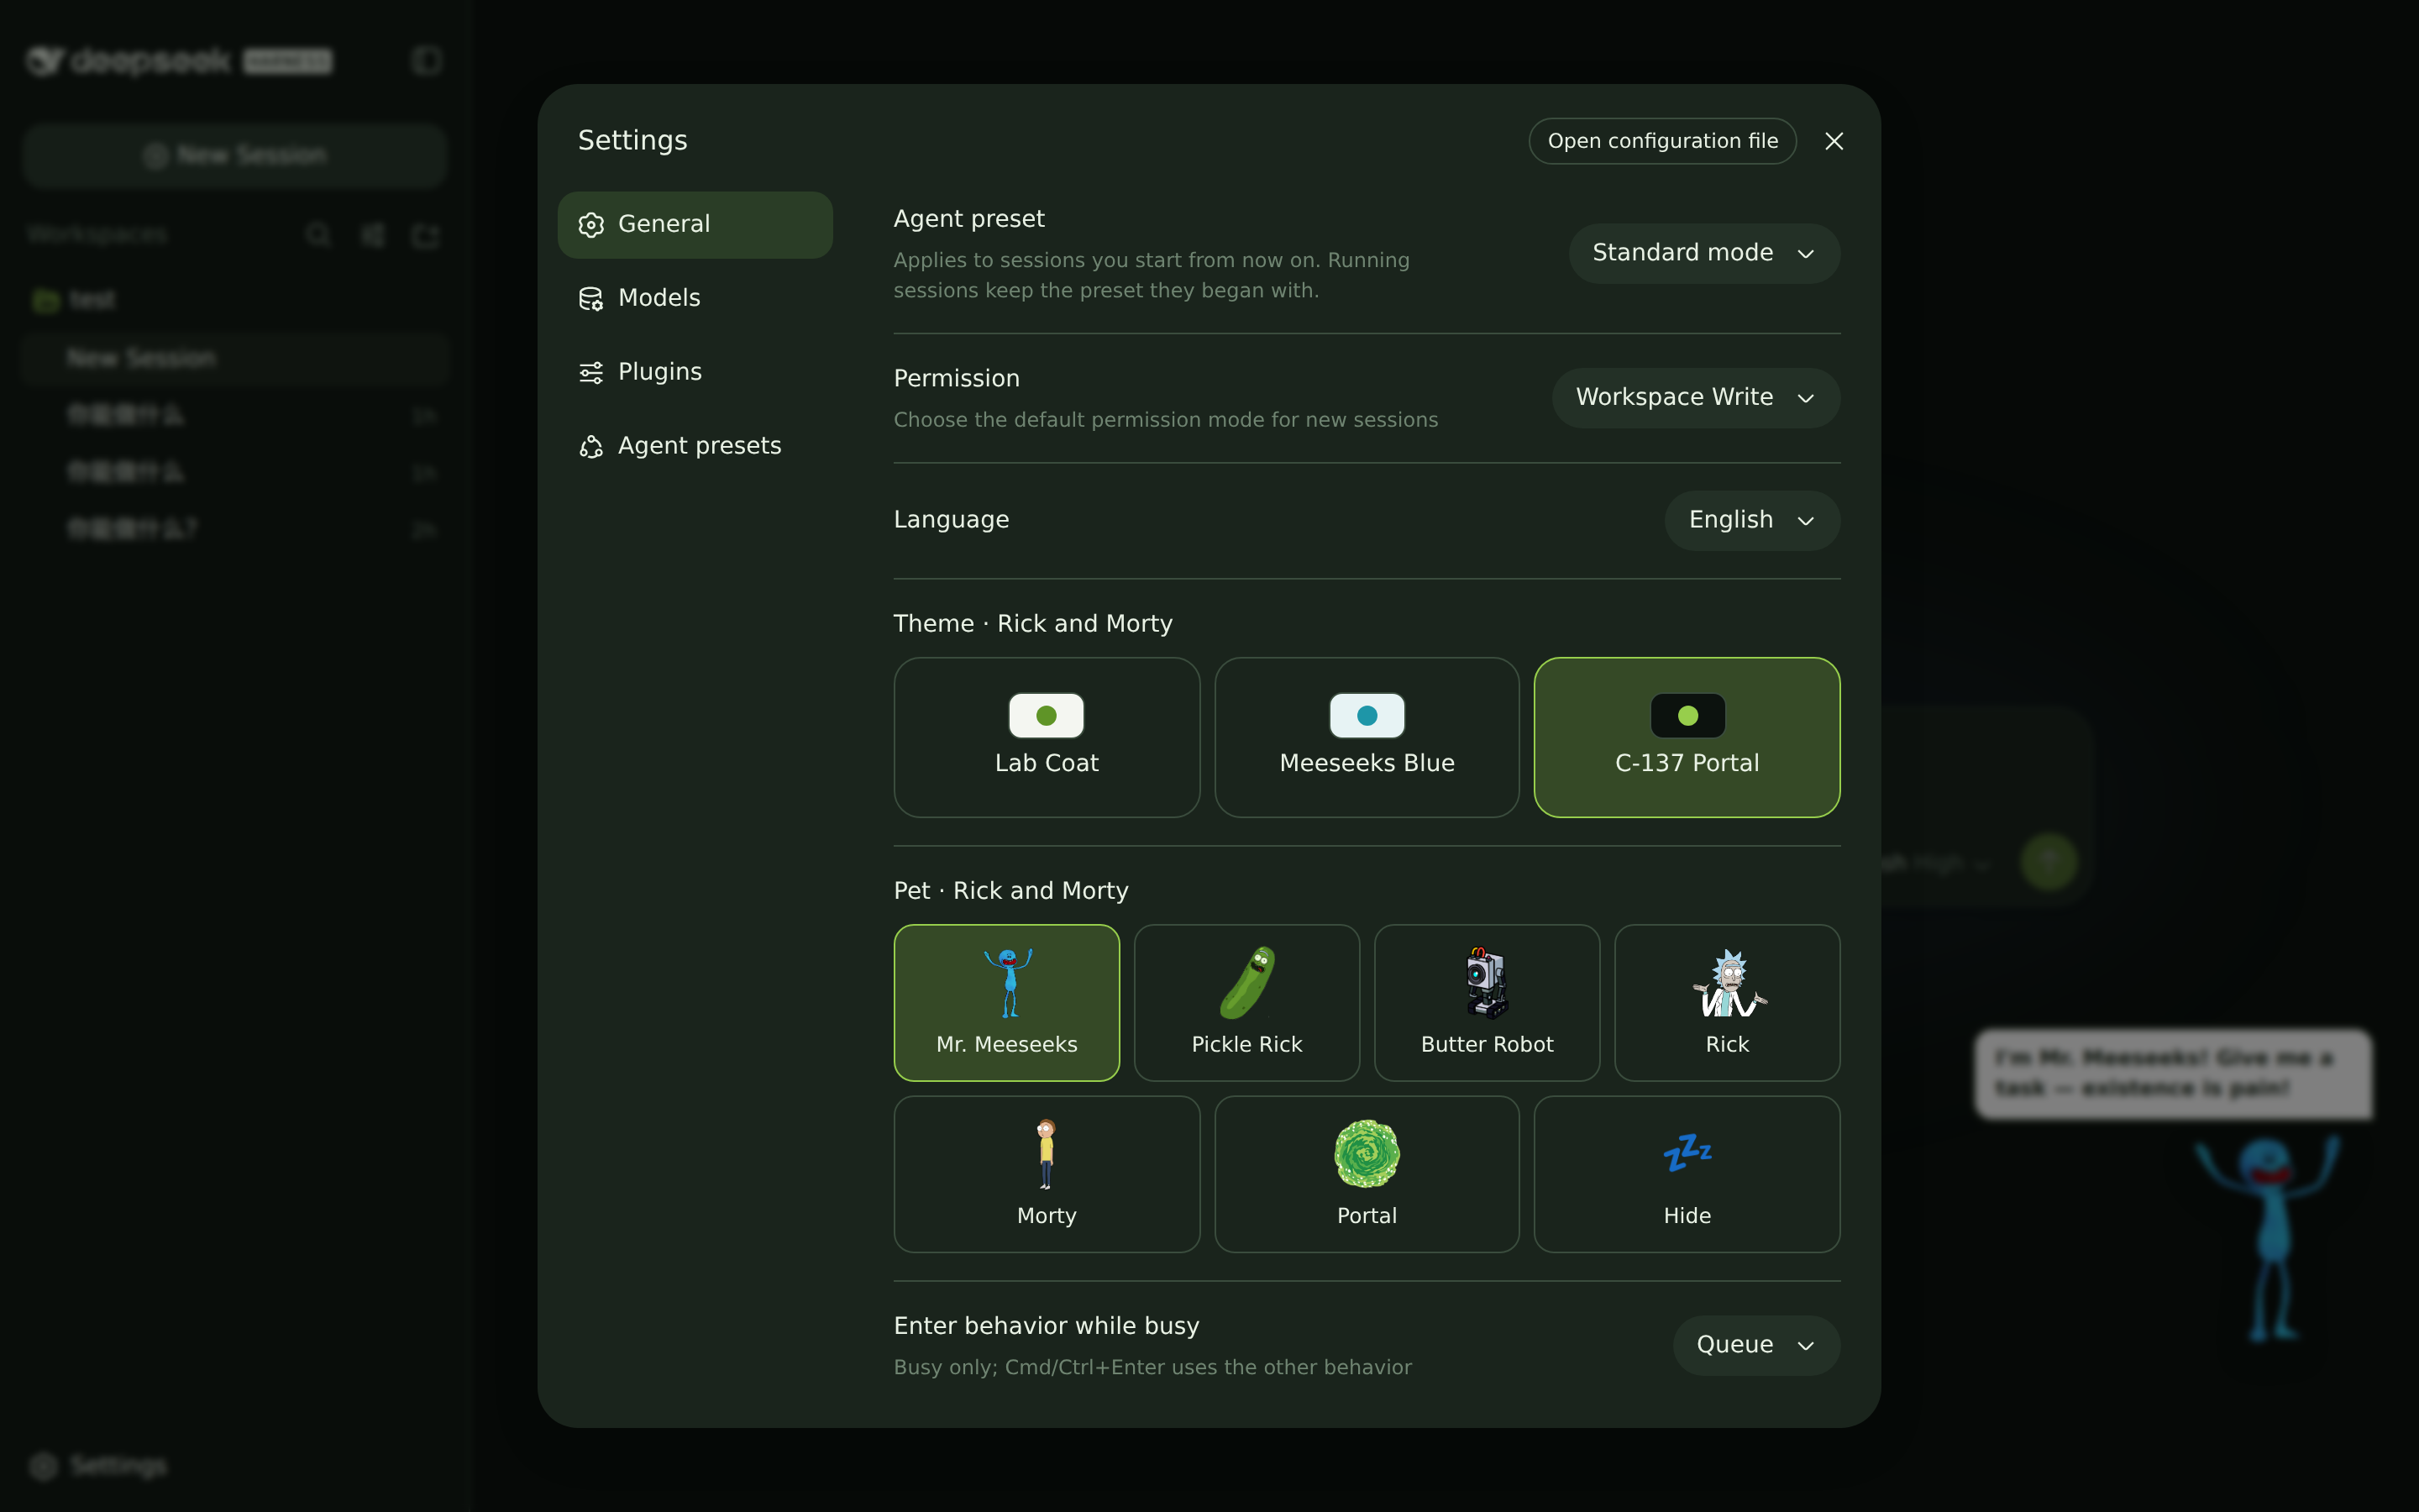This screenshot has width=2419, height=1512.
Task: Choose the Morty pet card
Action: tap(1047, 1174)
